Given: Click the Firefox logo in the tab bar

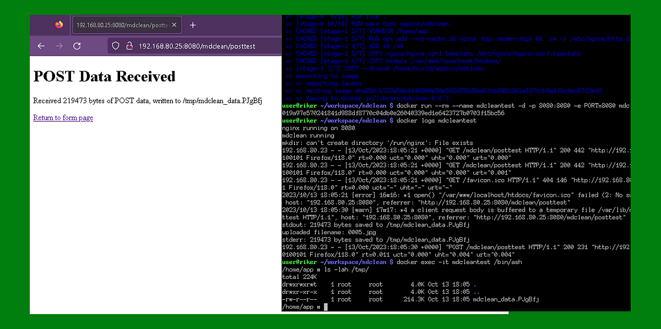Looking at the screenshot, I should click(x=60, y=25).
